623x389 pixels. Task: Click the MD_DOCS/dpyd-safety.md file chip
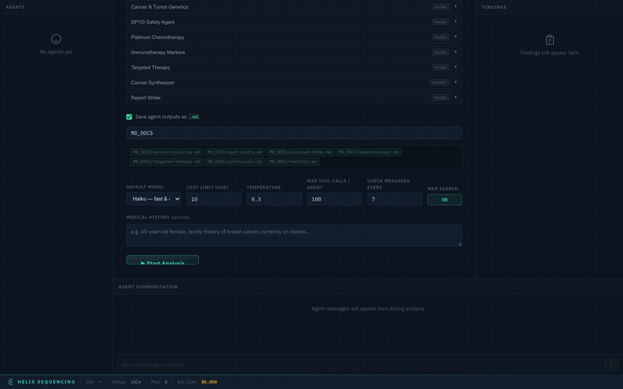pos(234,152)
